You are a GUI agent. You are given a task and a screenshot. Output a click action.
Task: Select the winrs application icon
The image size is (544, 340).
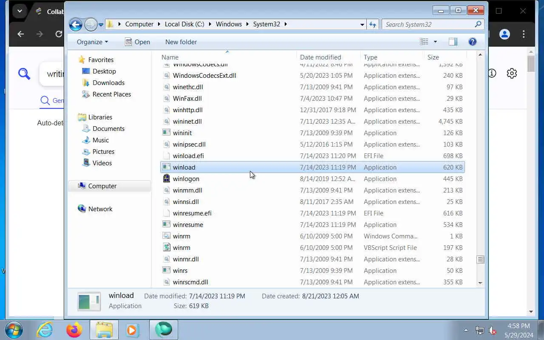pyautogui.click(x=167, y=271)
